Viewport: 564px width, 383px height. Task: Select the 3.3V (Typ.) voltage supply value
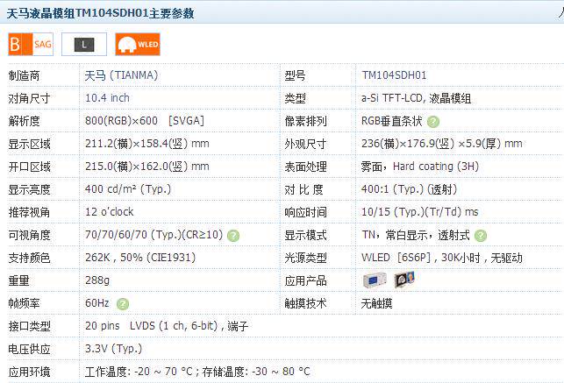(114, 349)
